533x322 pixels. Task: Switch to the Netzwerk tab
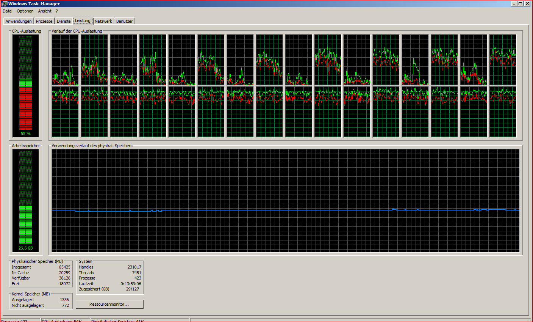pyautogui.click(x=103, y=21)
